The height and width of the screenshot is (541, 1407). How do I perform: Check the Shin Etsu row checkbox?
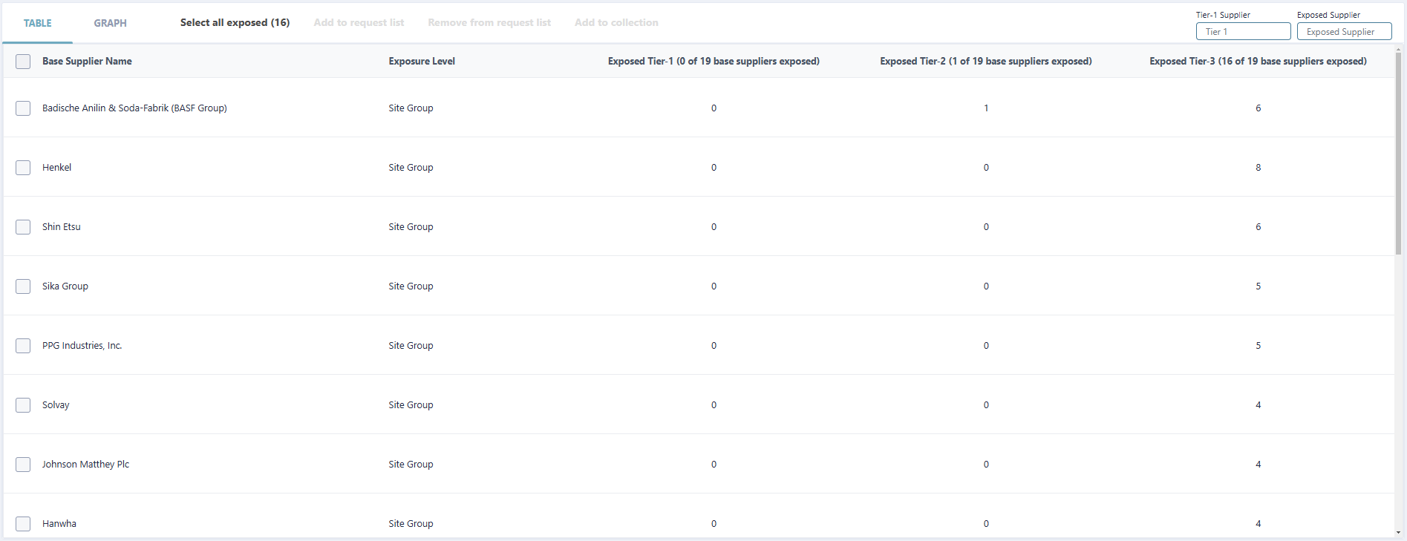[23, 227]
